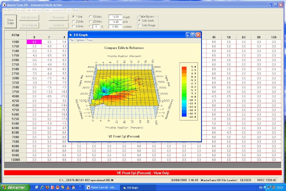Viewport: 286px width, 191px height.
Task: Launch VLC media player cone icon
Action: (x=68, y=187)
